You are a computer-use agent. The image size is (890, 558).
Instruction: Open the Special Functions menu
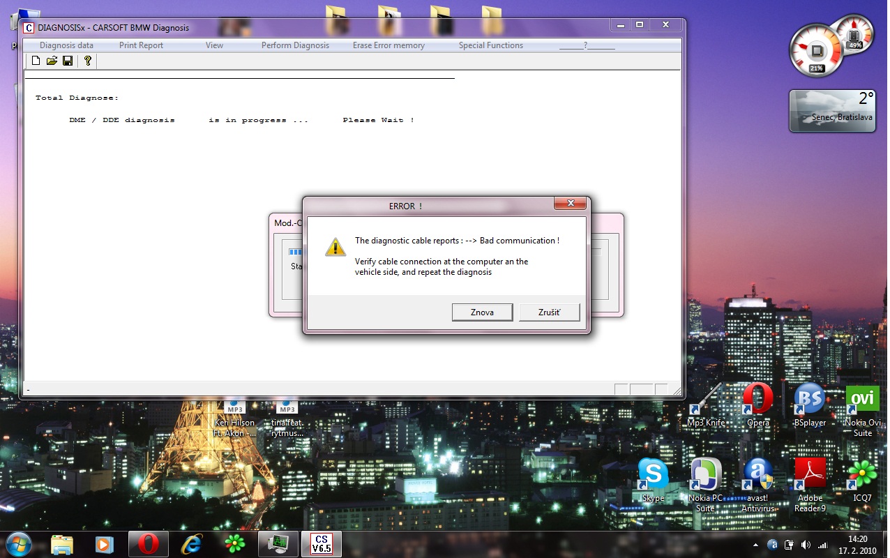pyautogui.click(x=490, y=45)
